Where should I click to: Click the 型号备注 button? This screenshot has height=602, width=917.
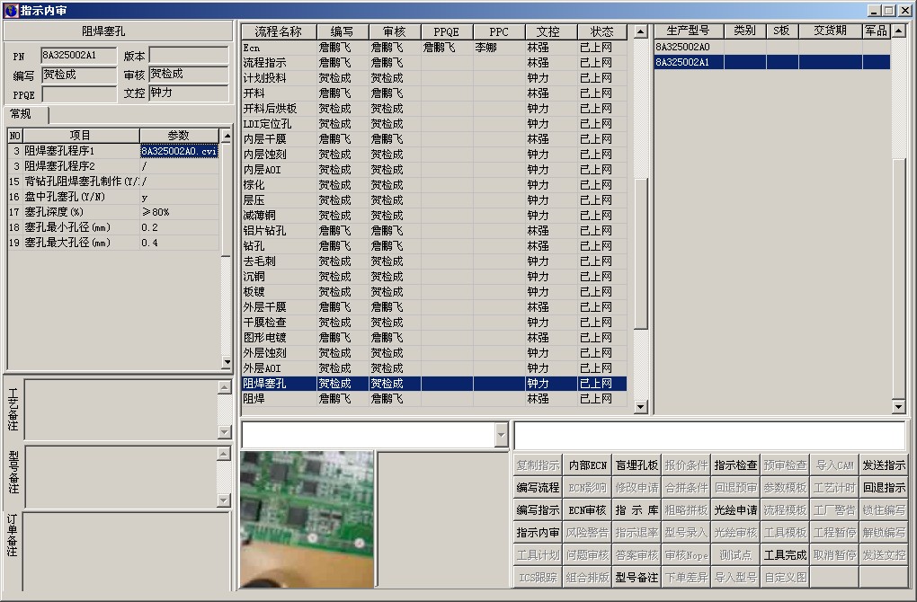[x=637, y=578]
